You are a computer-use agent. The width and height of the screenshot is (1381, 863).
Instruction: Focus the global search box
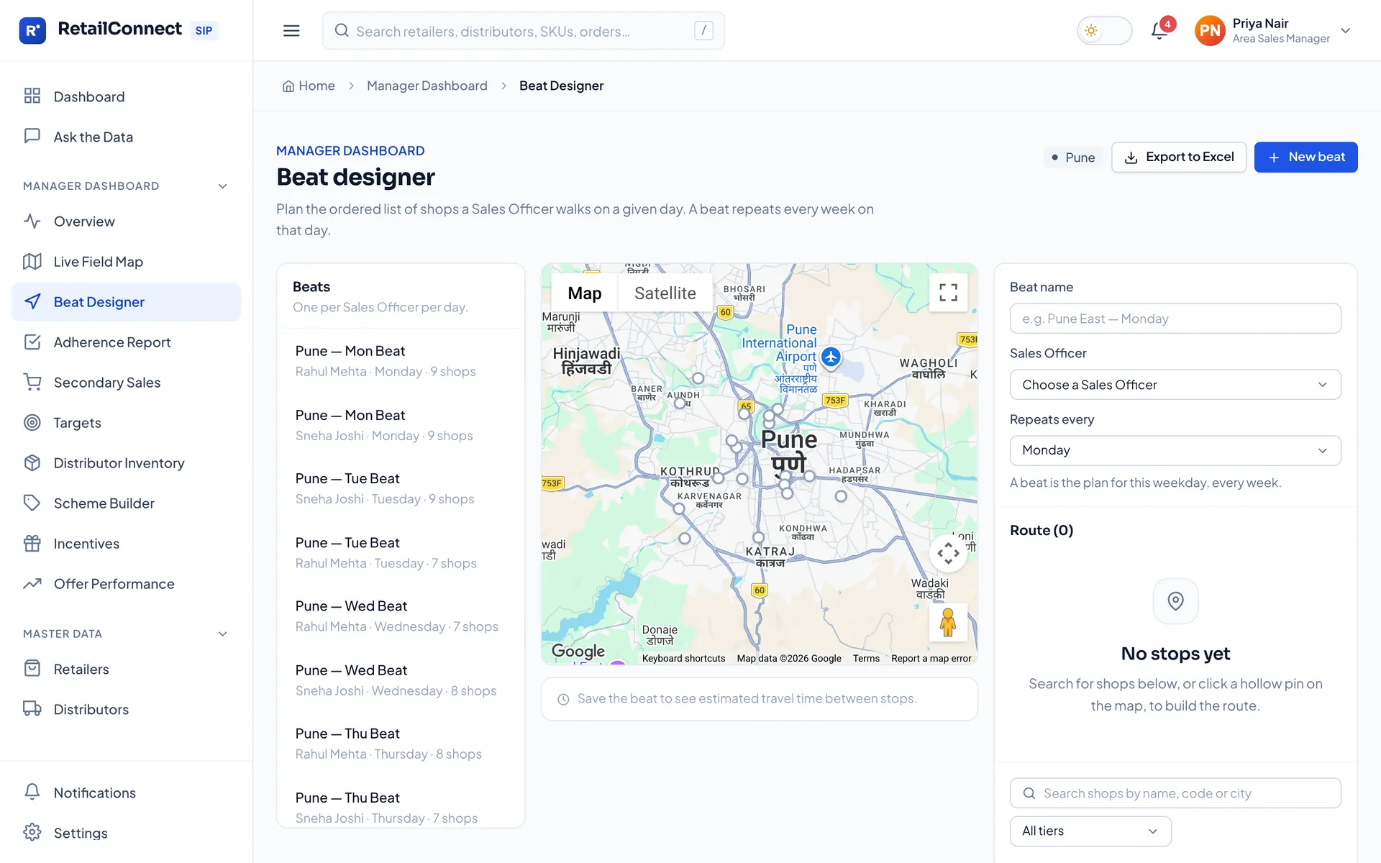click(524, 31)
